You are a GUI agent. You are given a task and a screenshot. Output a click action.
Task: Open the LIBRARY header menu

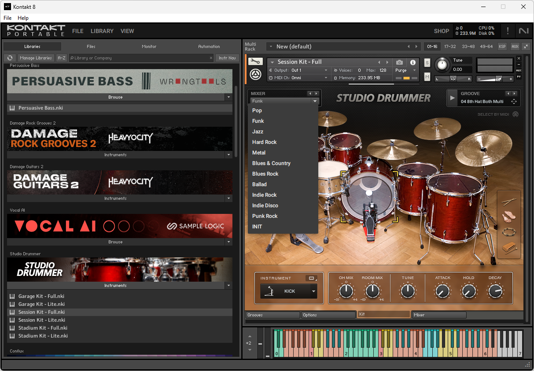pos(102,31)
